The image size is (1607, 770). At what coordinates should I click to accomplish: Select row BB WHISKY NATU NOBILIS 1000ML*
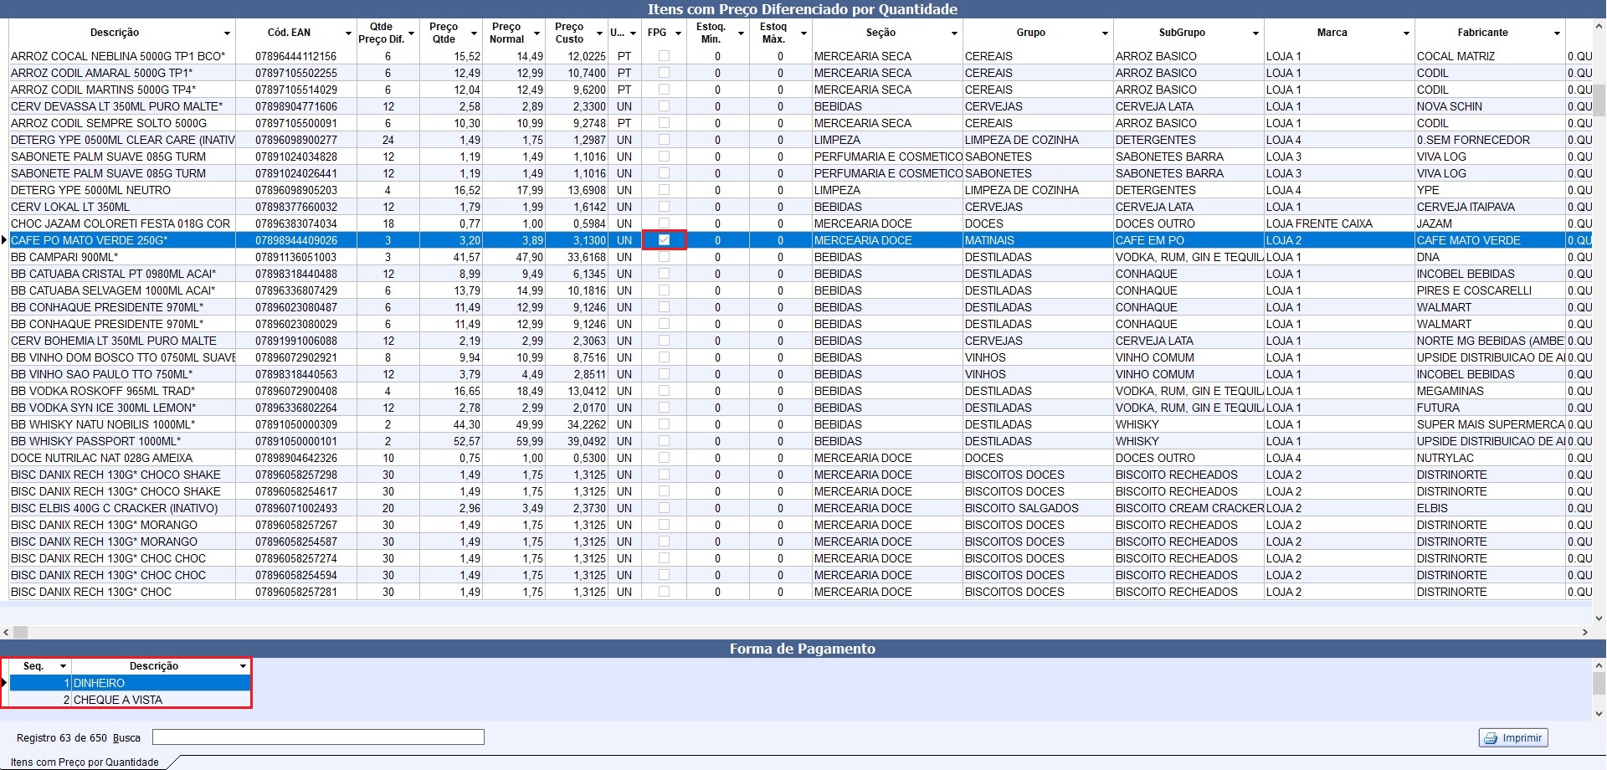click(800, 424)
